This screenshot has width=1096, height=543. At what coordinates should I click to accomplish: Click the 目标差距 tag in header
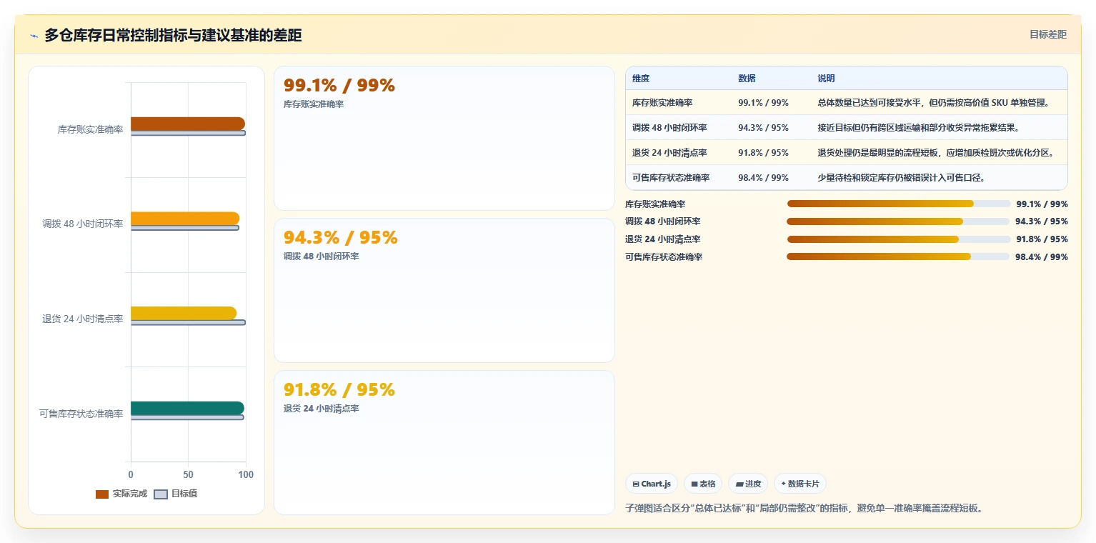(x=1048, y=34)
